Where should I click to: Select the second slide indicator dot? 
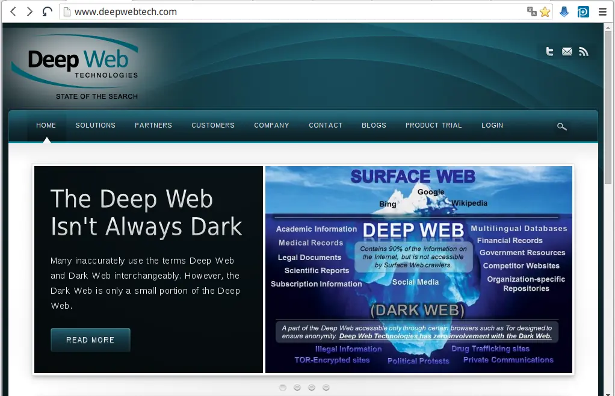(x=297, y=388)
